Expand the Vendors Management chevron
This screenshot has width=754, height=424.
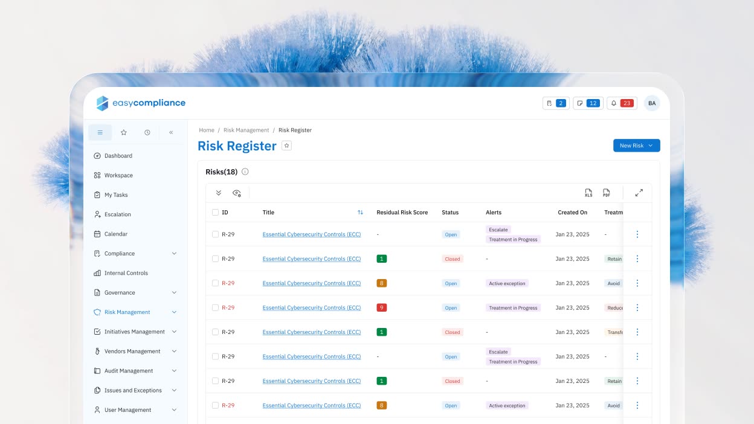coord(175,352)
